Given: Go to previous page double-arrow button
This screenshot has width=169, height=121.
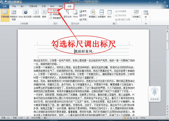Looking at the screenshot, I should [167, 109].
